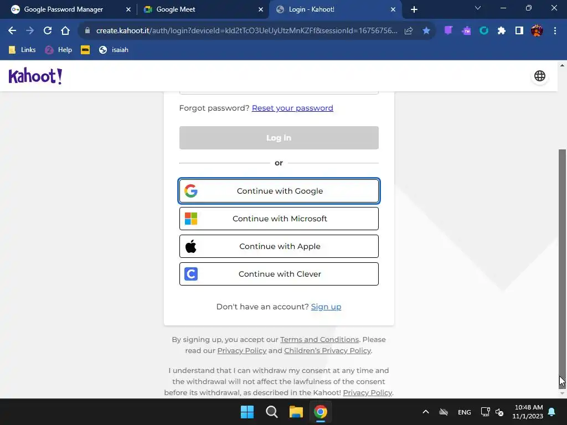The image size is (567, 425).
Task: Switch the ENG input language
Action: [465, 412]
